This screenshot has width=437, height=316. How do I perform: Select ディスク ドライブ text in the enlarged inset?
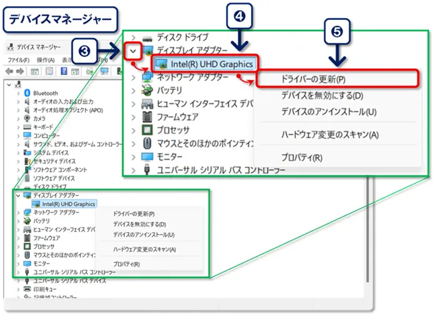[x=182, y=37]
